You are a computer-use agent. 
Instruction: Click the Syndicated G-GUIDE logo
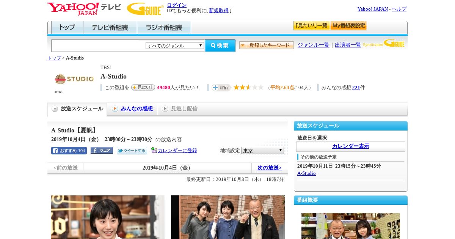(384, 44)
